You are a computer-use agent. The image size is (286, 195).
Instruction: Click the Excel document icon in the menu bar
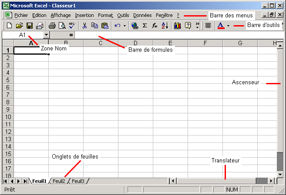pyautogui.click(x=8, y=15)
